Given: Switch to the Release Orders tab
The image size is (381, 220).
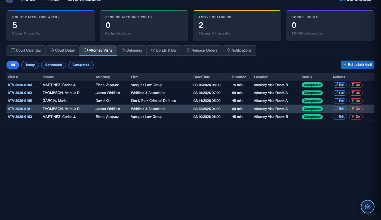Looking at the screenshot, I should coord(202,51).
